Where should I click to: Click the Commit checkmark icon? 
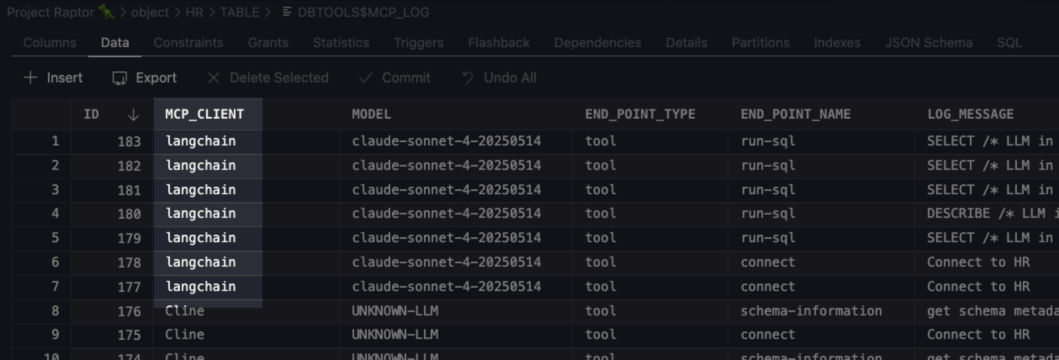pos(366,78)
